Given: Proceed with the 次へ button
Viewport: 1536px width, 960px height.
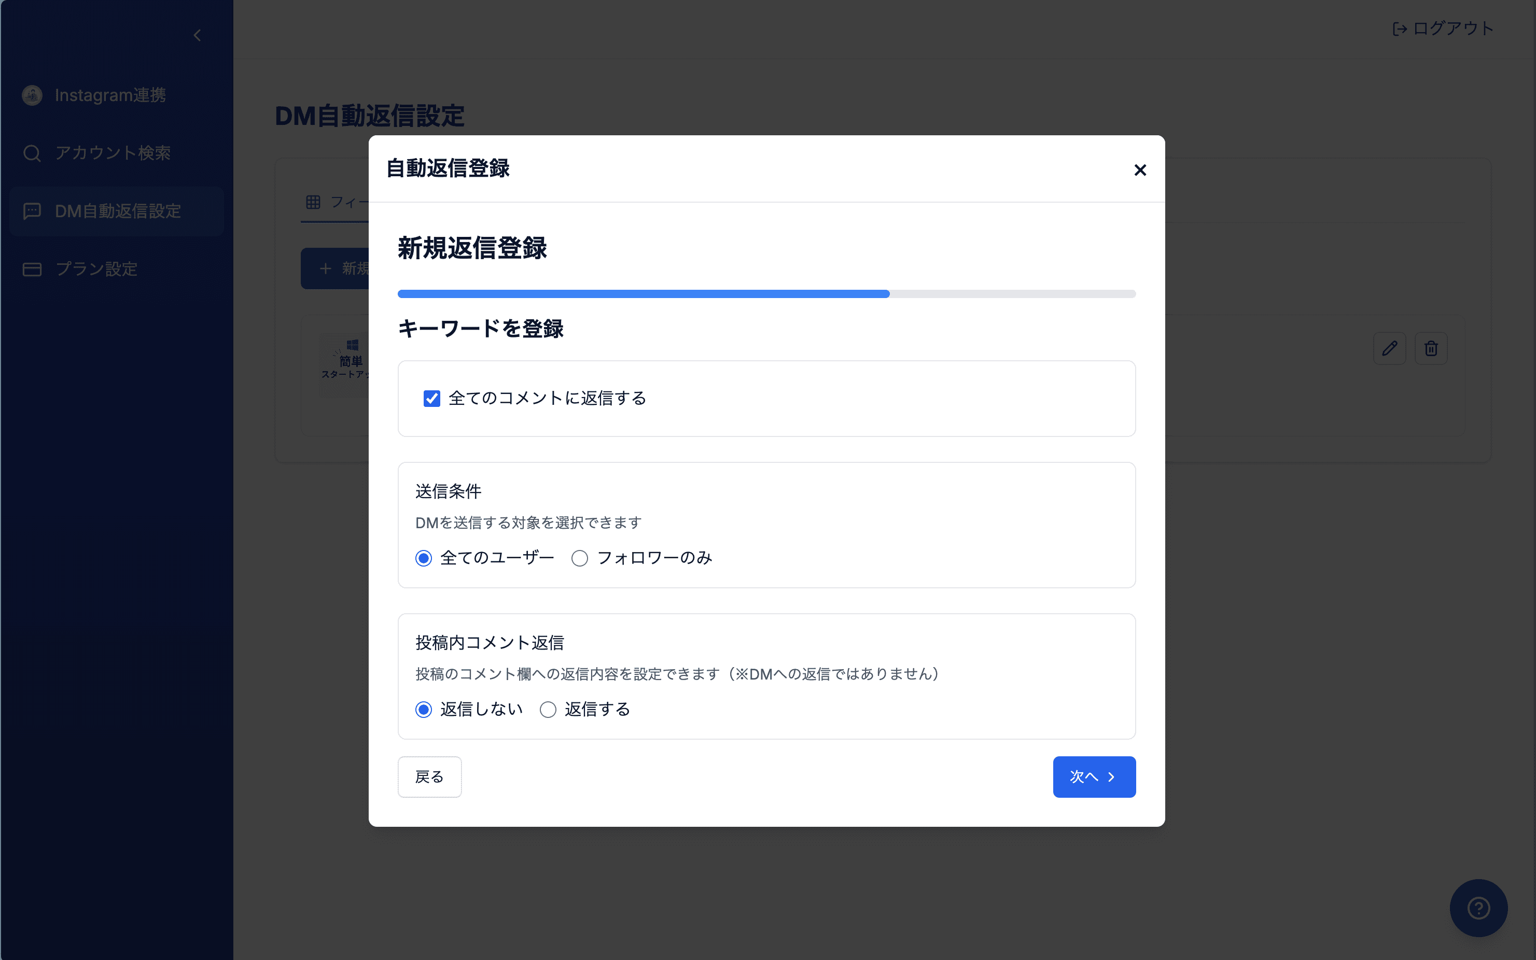Looking at the screenshot, I should [x=1094, y=777].
